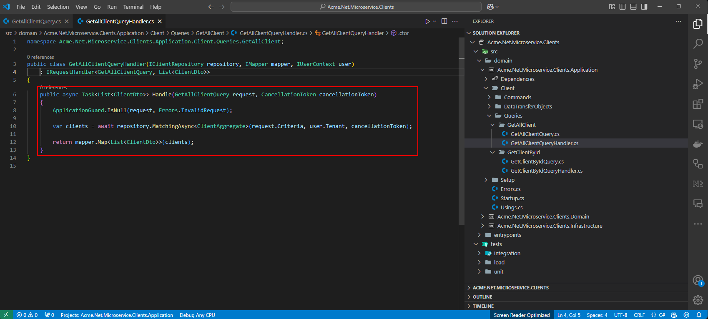Image resolution: width=708 pixels, height=319 pixels.
Task: Click the Spaces: 4 indentation setting
Action: 597,315
